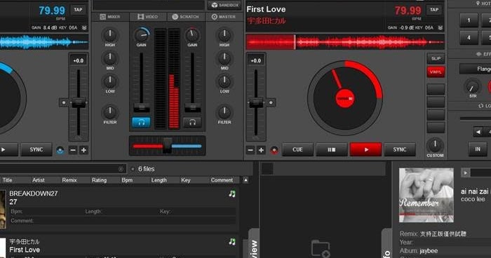Click left deck pitch bend plus button
491x258 pixels.
point(83,150)
